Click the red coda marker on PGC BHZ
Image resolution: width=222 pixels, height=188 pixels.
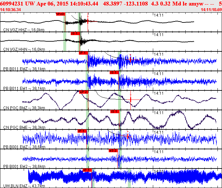tap(130, 100)
